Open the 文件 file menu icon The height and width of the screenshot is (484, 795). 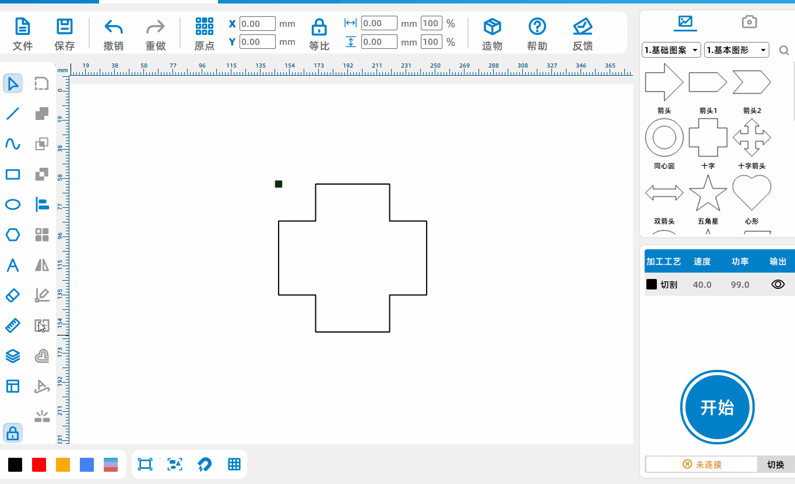[x=22, y=26]
